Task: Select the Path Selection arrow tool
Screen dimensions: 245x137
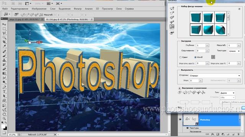Action: pyautogui.click(x=4, y=96)
